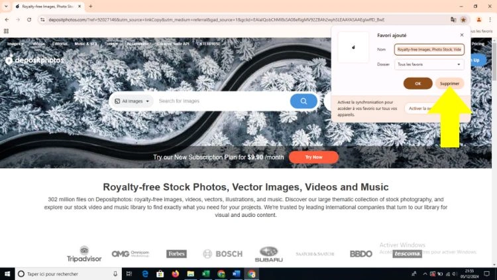Click the translate page icon
Screen dimensions: 497x280
point(453,20)
